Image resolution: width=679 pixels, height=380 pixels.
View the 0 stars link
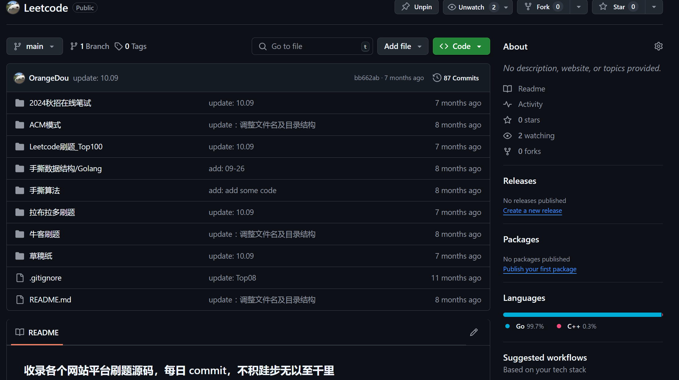point(522,120)
